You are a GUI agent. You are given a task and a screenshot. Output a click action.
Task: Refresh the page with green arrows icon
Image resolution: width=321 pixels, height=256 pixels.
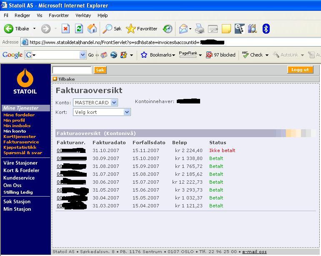pyautogui.click(x=79, y=29)
